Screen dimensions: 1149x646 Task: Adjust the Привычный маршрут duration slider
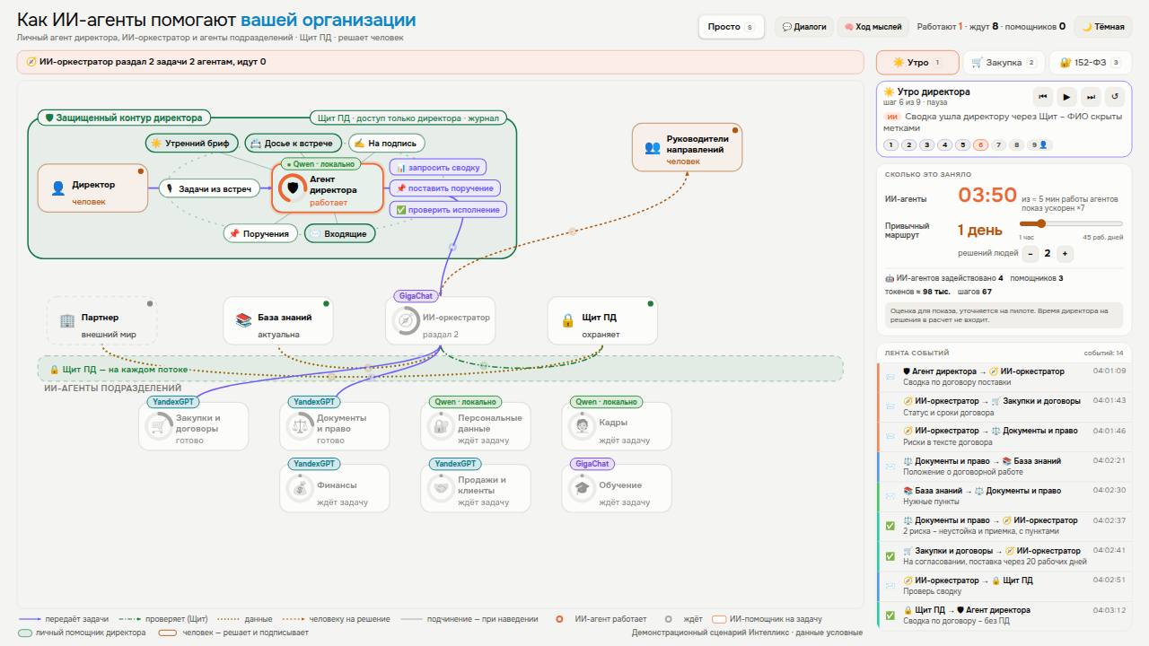click(x=1071, y=223)
